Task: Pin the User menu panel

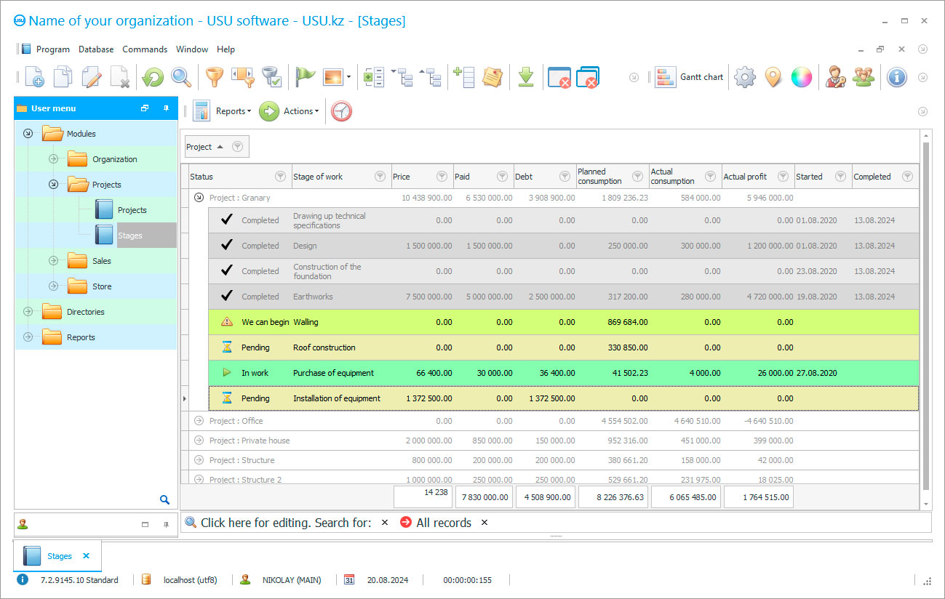Action: point(166,108)
